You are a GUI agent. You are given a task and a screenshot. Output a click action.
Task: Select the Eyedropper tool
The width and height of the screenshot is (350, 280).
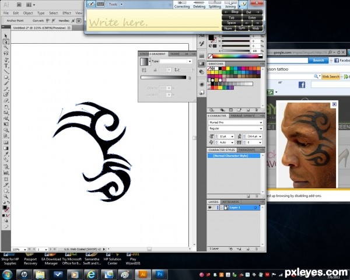(6, 154)
